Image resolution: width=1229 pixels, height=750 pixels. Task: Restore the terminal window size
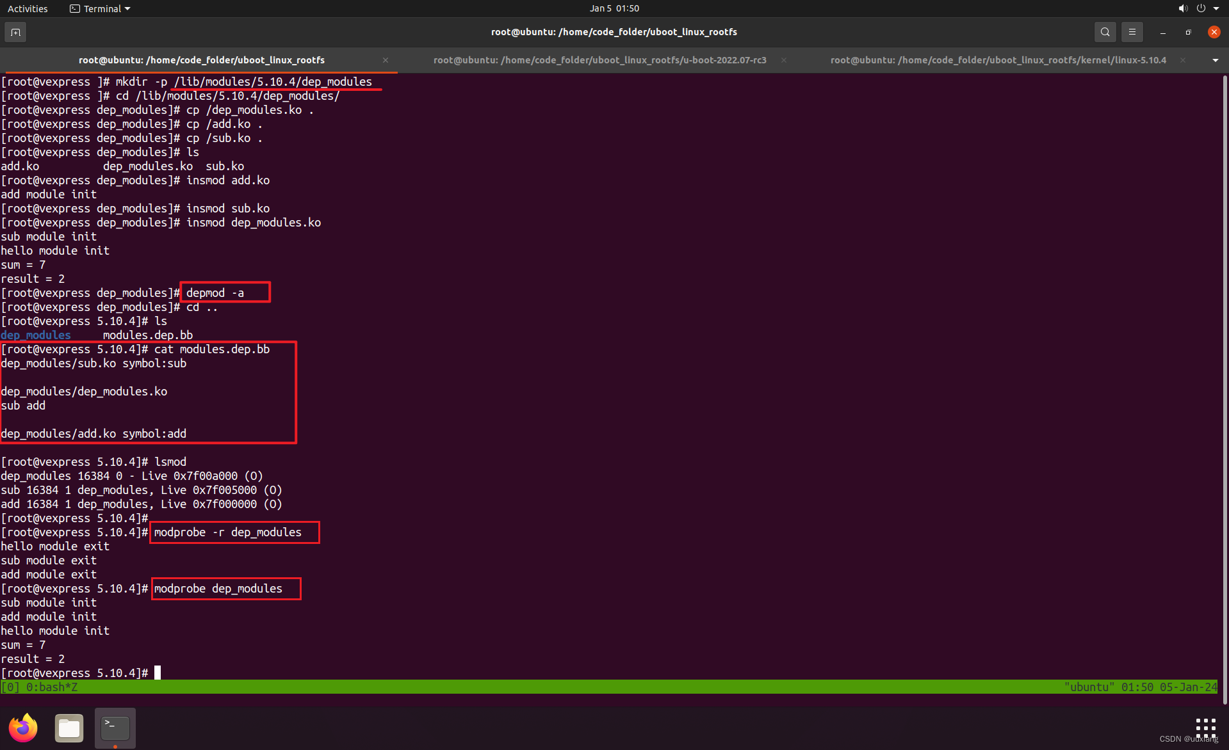tap(1188, 32)
